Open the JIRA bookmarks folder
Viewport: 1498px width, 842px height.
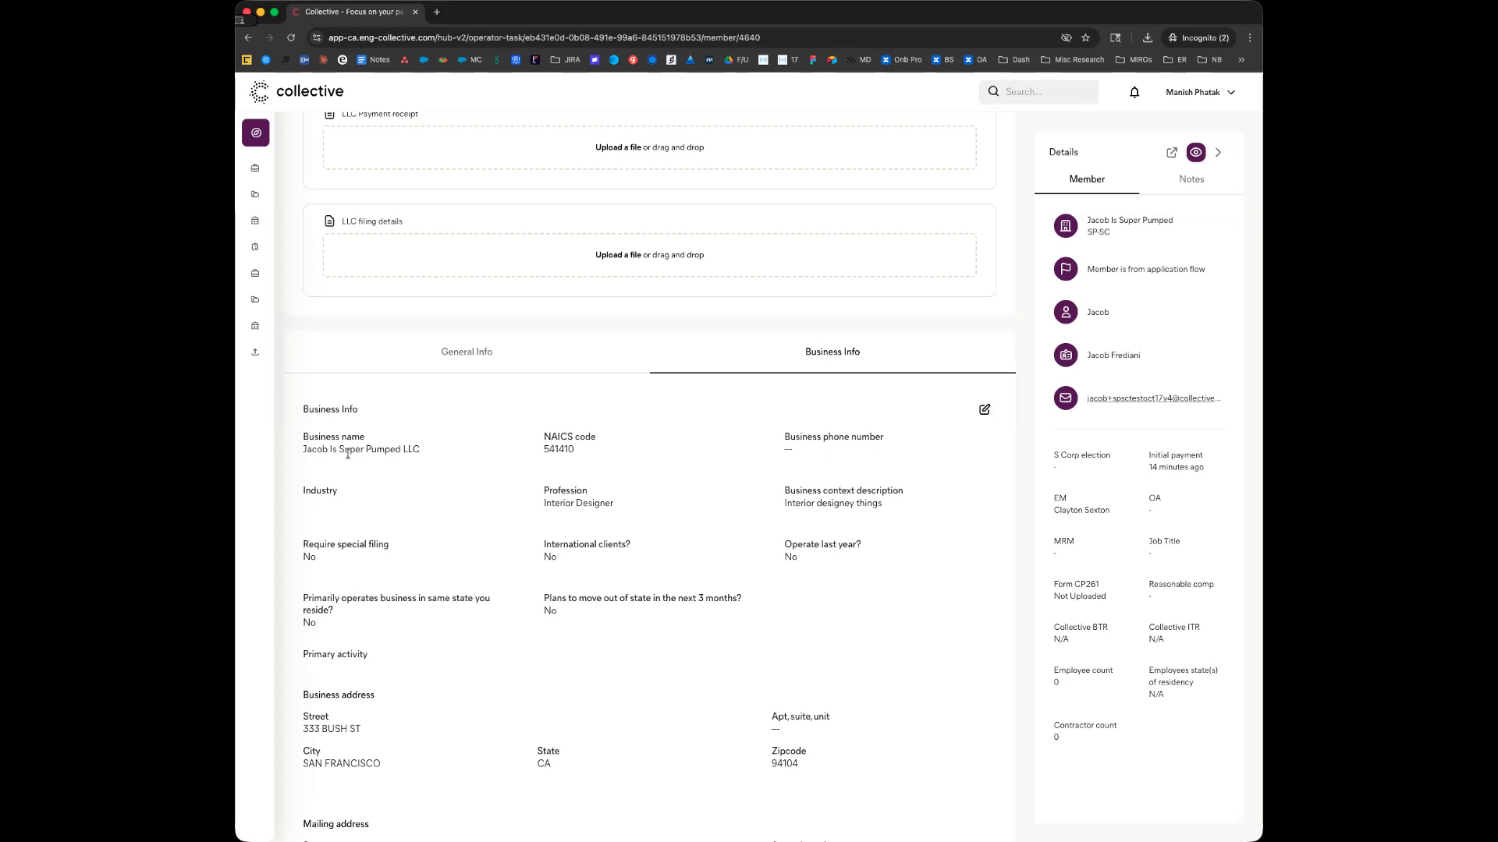565,59
